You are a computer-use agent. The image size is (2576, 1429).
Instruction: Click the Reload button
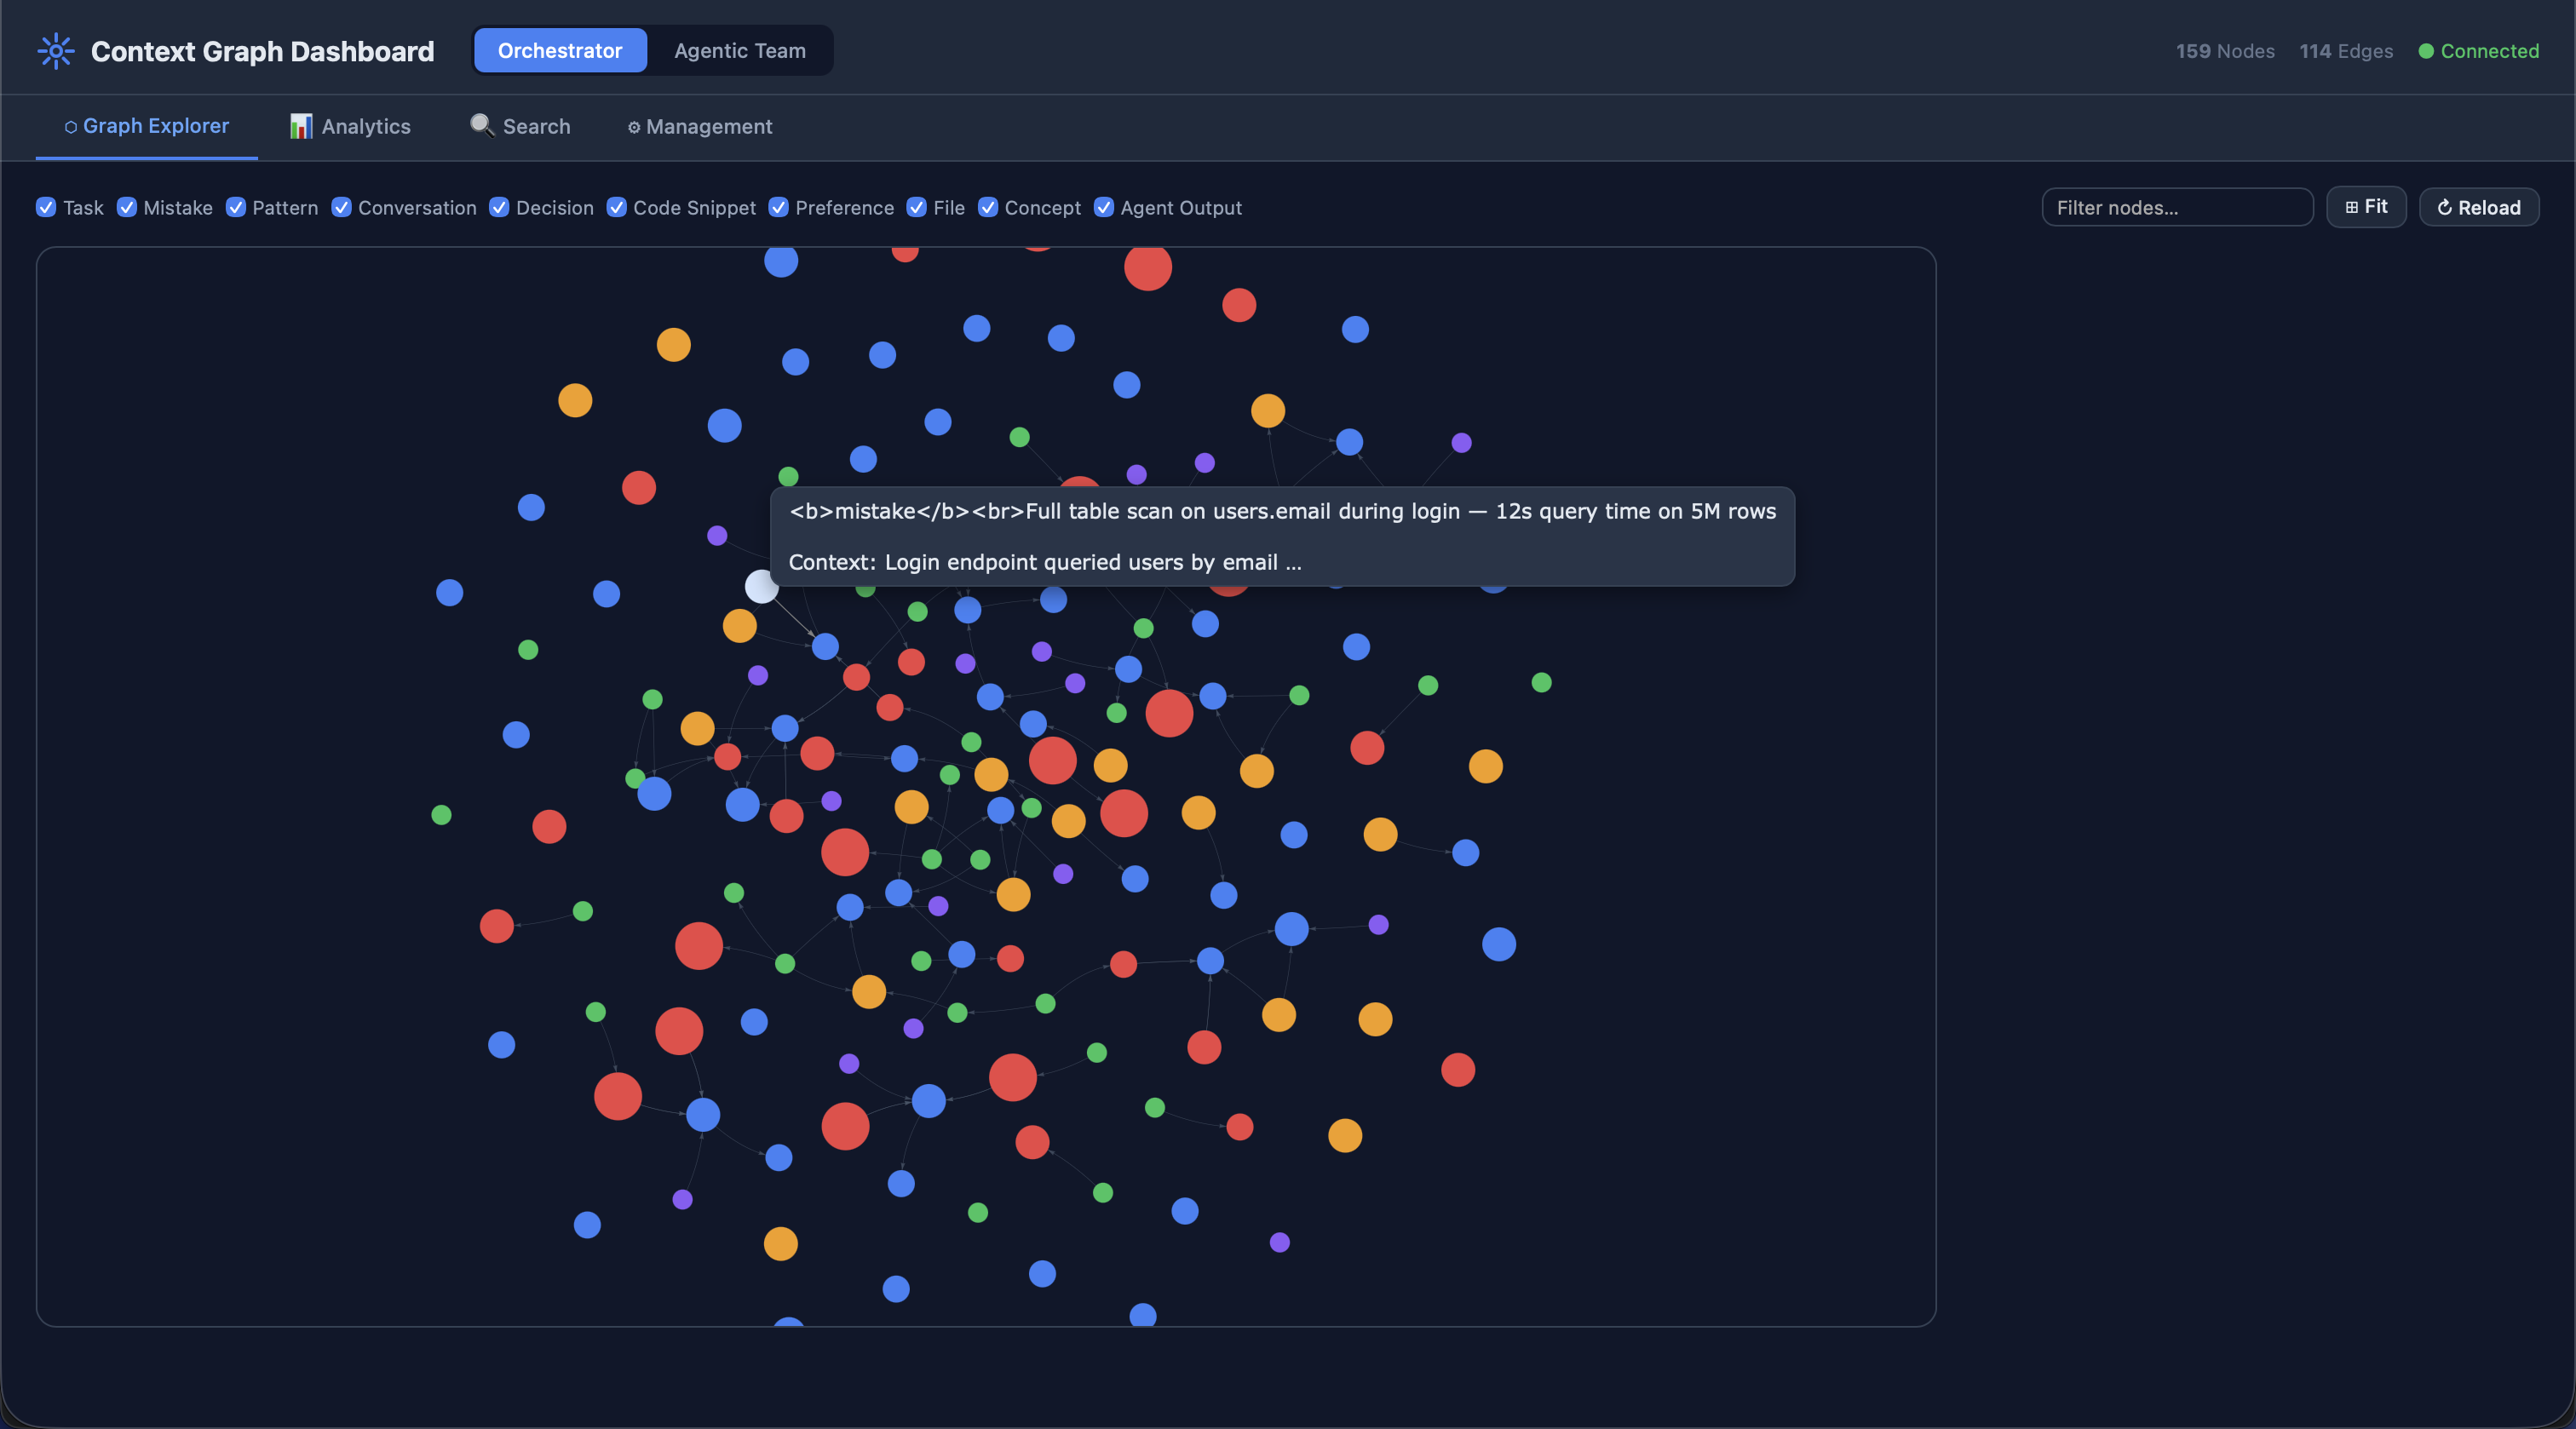tap(2479, 207)
